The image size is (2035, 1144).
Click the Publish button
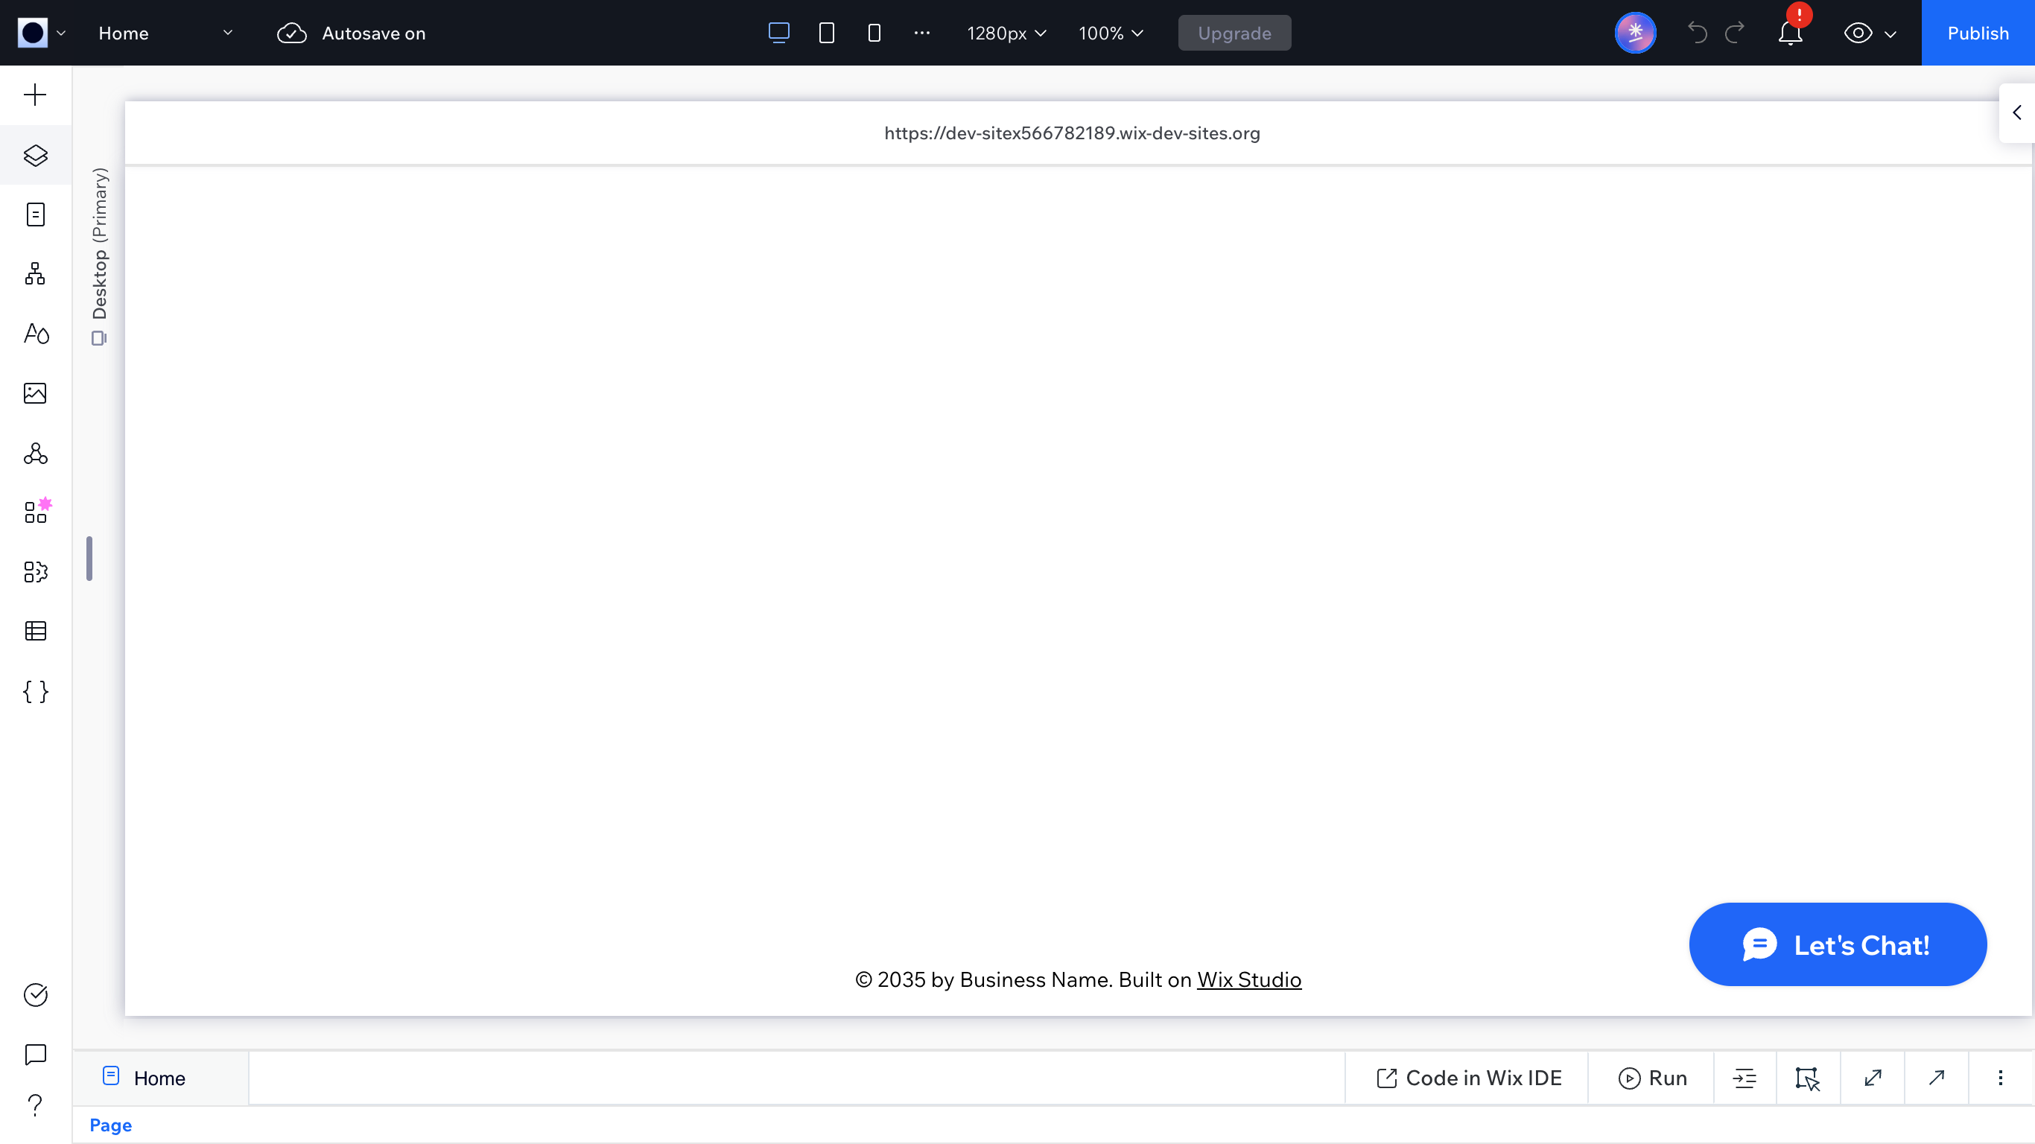click(x=1978, y=34)
